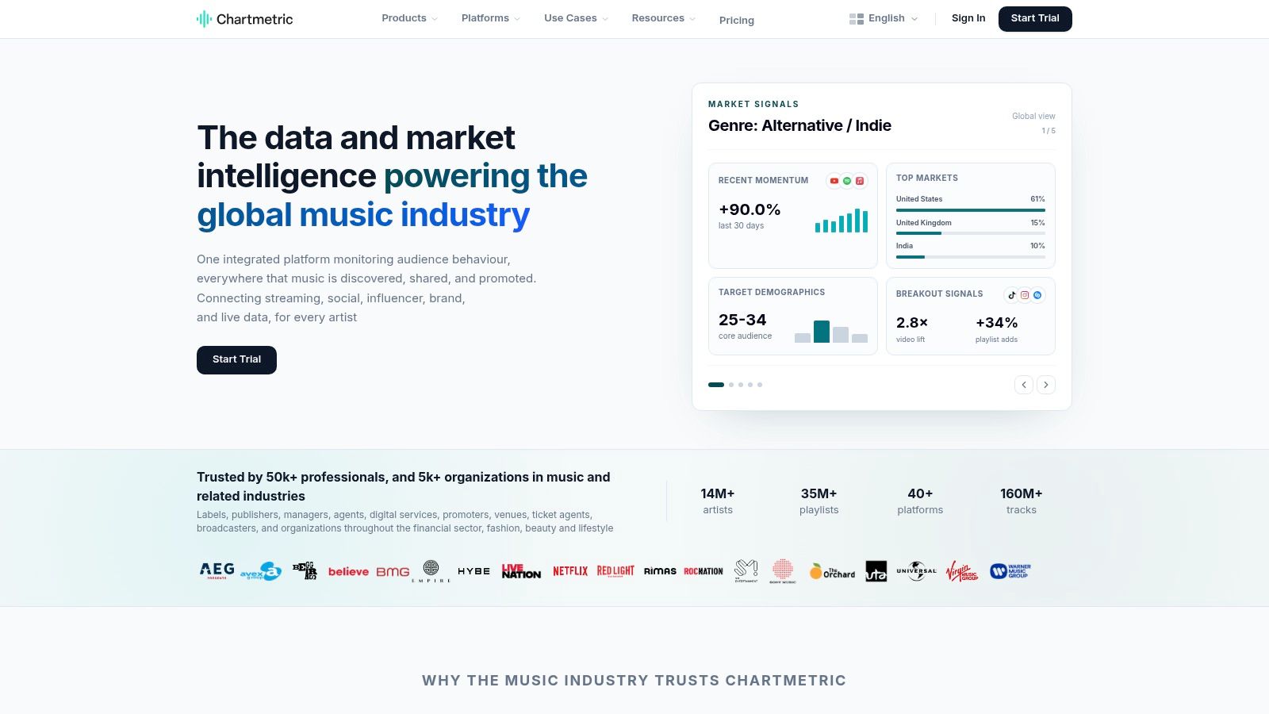The width and height of the screenshot is (1269, 714).
Task: Click the Virgin Music Group logo
Action: tap(961, 571)
